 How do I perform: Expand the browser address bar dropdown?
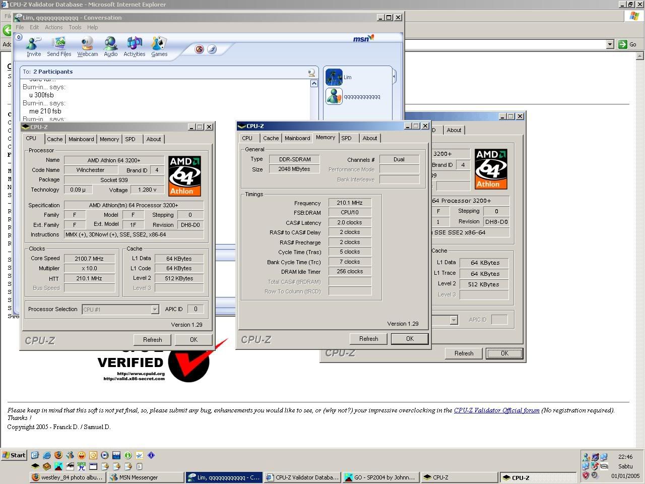(x=610, y=44)
